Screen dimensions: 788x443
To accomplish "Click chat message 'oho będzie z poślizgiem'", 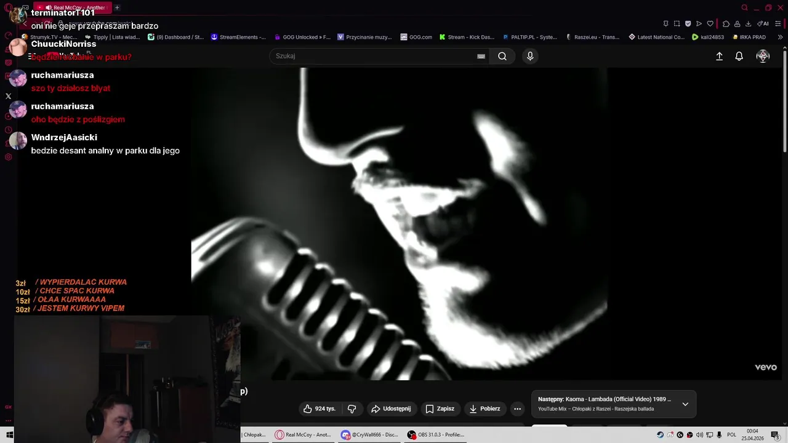I will tap(78, 119).
